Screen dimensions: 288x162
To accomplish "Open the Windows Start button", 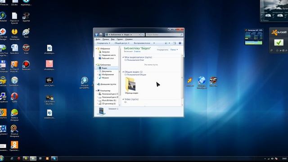I will 2,158.
